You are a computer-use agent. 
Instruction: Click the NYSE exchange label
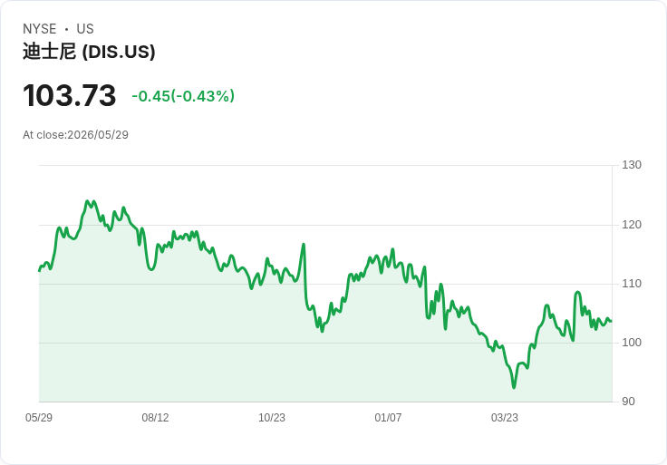coord(40,29)
